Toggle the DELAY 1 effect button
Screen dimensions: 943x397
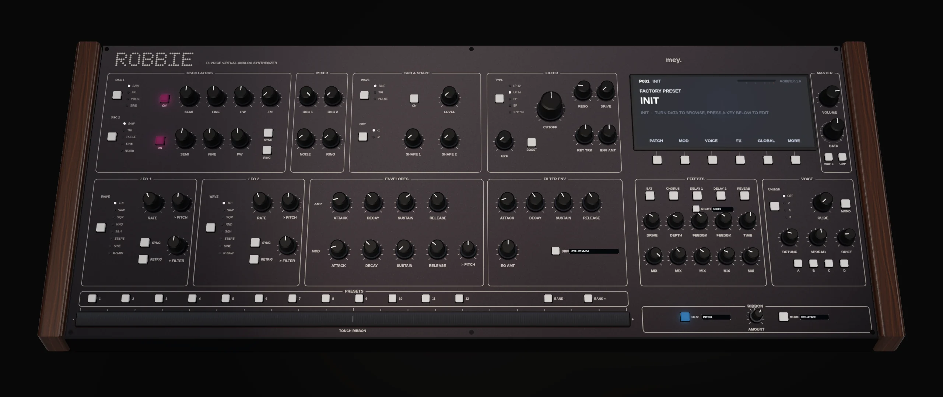[697, 196]
